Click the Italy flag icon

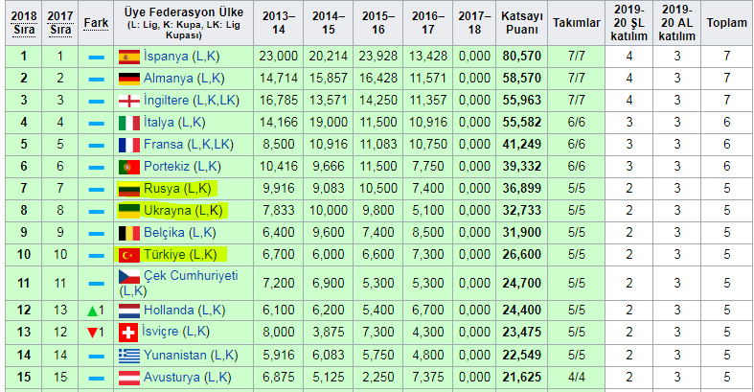(x=129, y=123)
